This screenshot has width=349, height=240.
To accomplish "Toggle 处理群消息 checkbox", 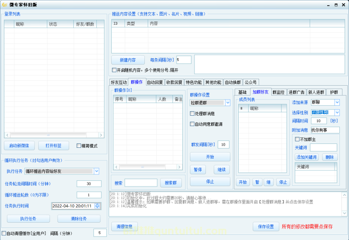I will (192, 113).
